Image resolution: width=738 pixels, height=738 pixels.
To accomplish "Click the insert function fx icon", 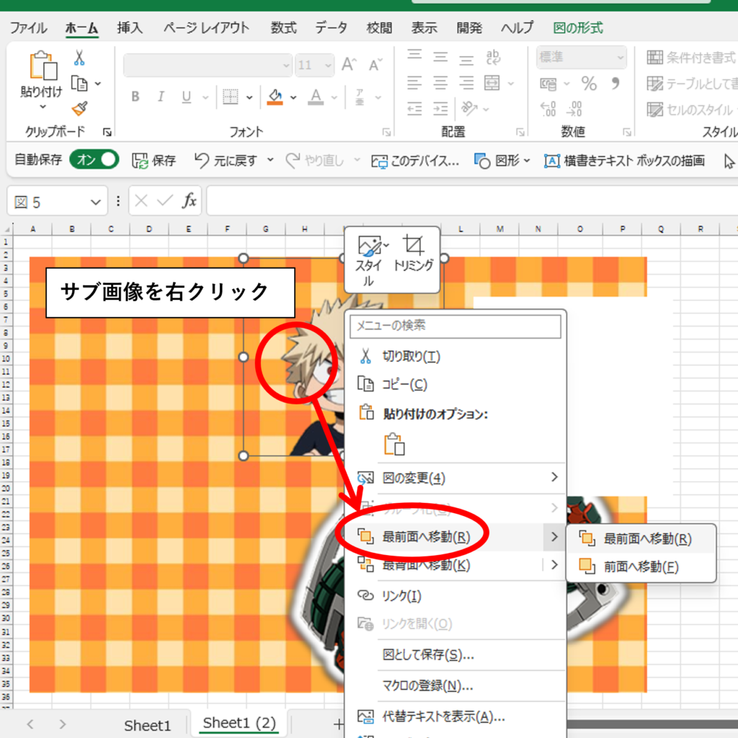I will click(x=189, y=201).
